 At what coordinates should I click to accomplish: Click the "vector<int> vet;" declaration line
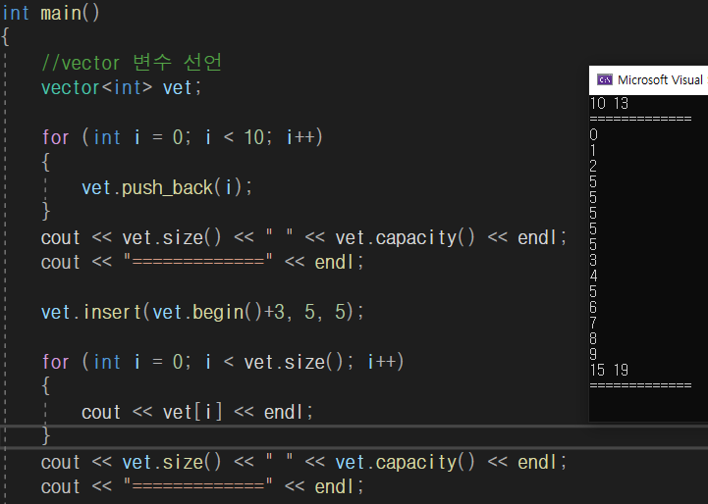point(121,87)
